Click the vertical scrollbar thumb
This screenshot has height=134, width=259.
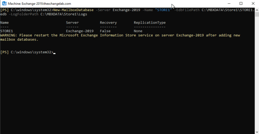tap(257, 14)
